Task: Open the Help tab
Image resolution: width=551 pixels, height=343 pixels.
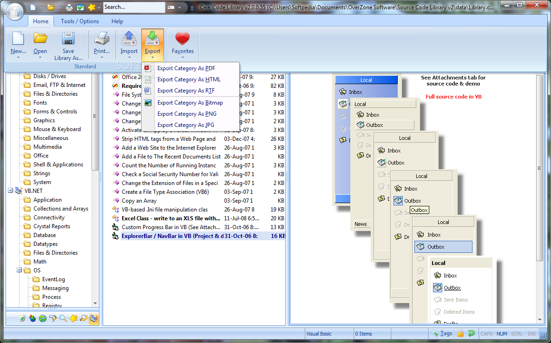Action: [117, 21]
